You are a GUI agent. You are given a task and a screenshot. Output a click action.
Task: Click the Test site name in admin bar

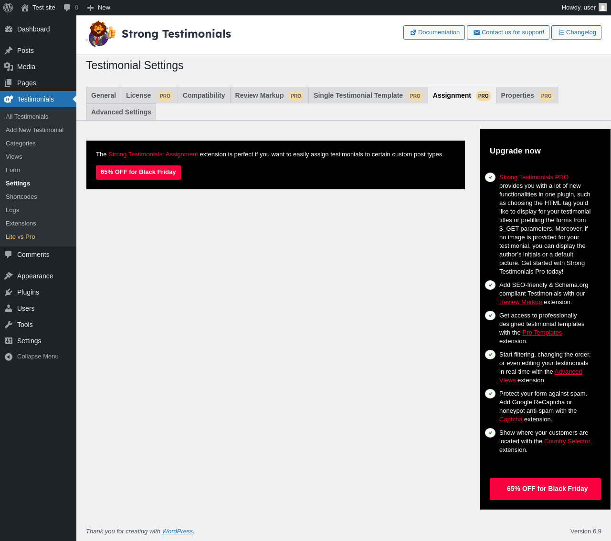pyautogui.click(x=44, y=8)
